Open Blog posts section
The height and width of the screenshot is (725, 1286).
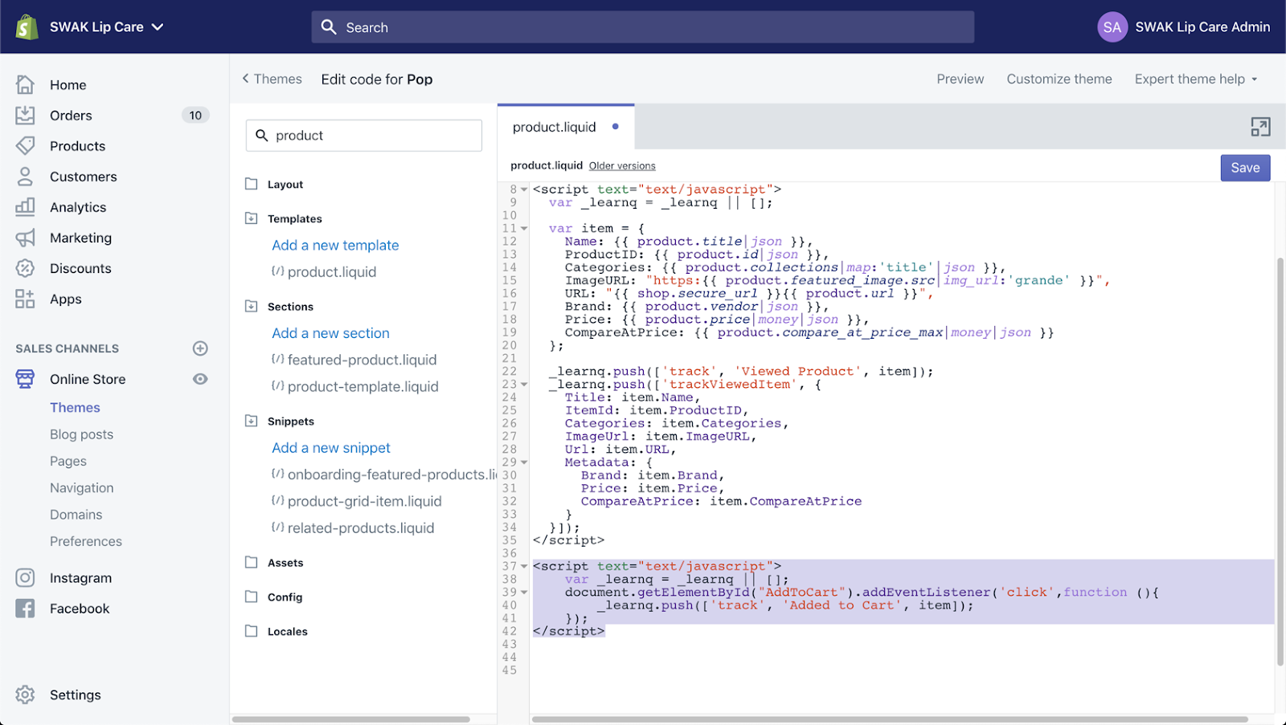(81, 434)
